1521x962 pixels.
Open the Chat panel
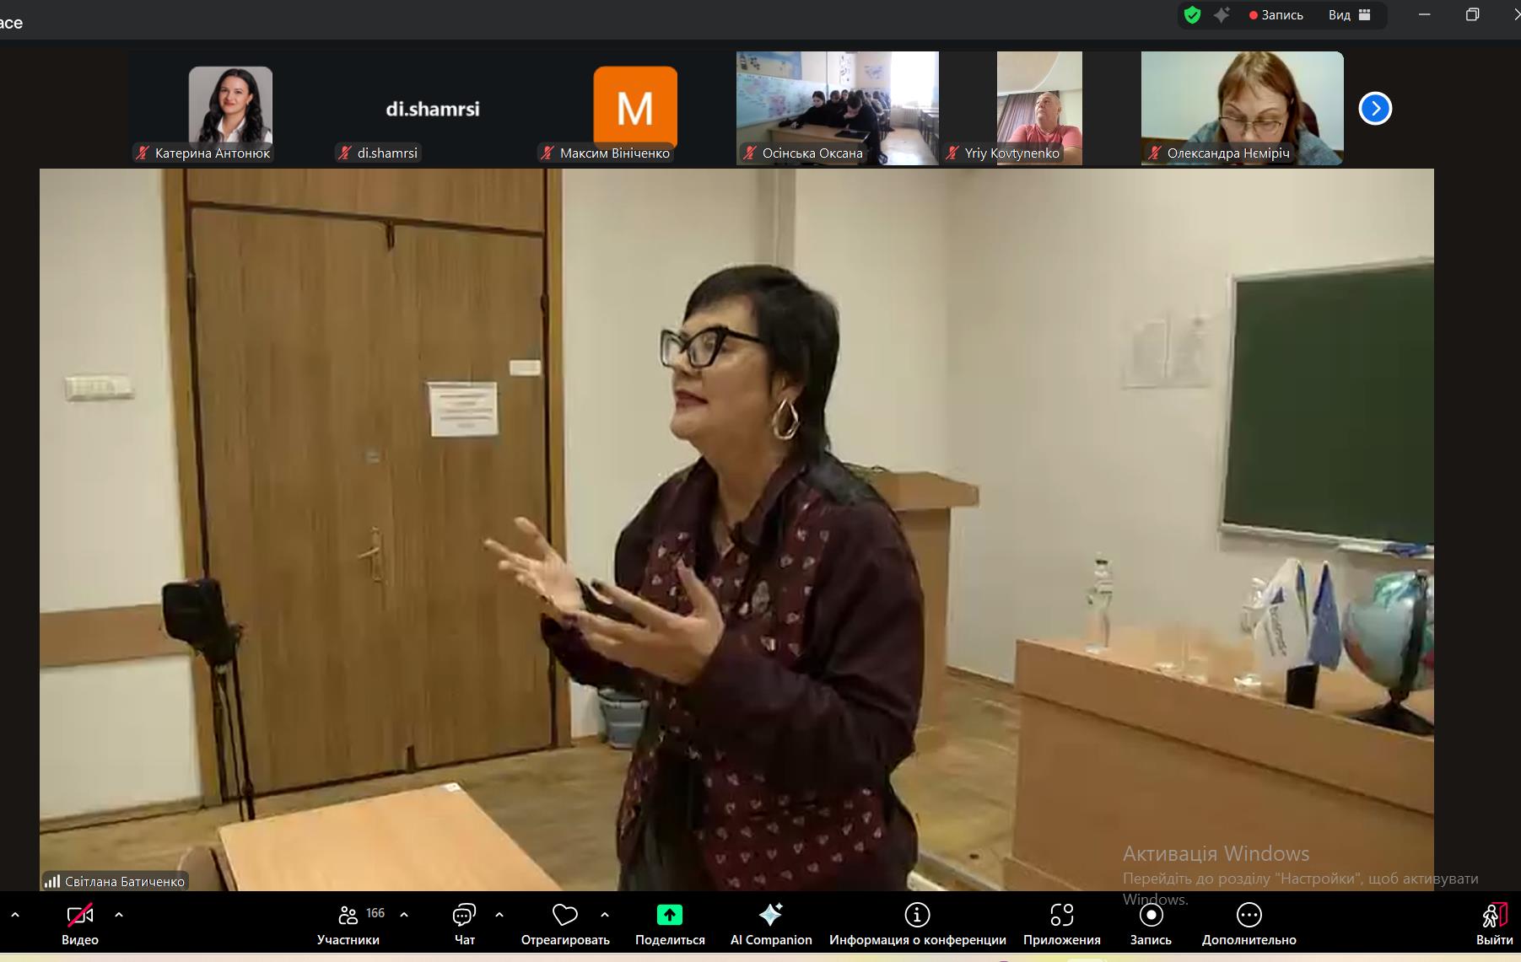point(464,916)
